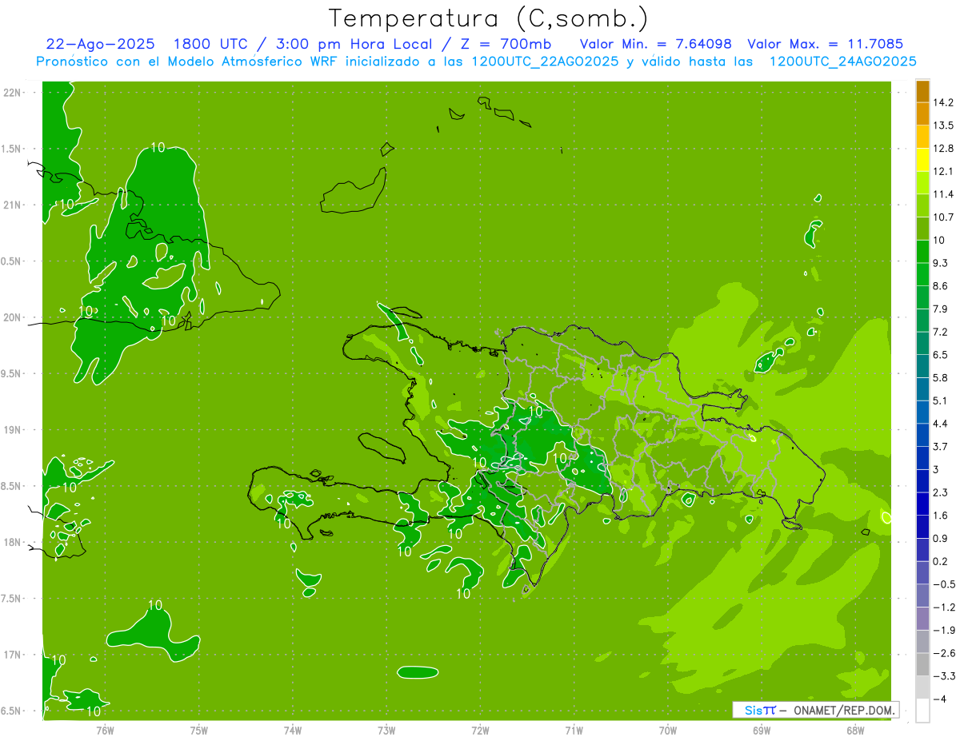Click the "76W" longitude axis label

[105, 731]
